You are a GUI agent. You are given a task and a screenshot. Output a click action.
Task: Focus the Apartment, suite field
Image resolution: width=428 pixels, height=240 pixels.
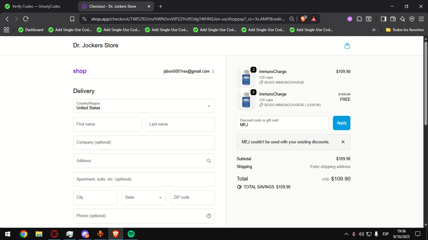coord(144,179)
